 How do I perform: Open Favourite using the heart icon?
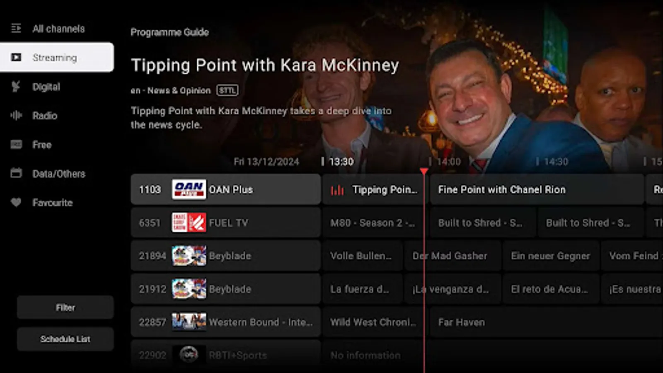[x=16, y=203]
